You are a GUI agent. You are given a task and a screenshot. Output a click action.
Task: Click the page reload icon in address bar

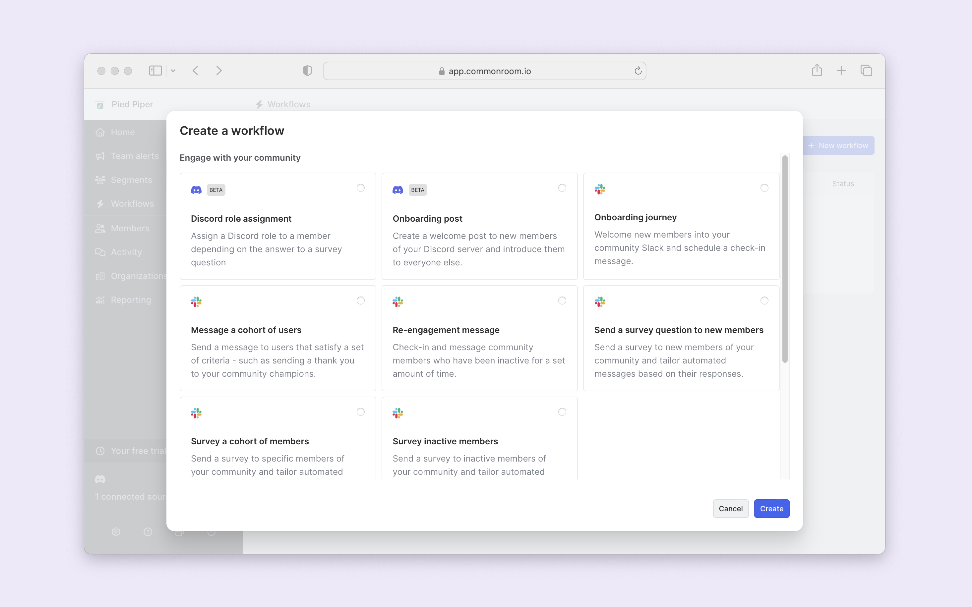[x=638, y=71]
